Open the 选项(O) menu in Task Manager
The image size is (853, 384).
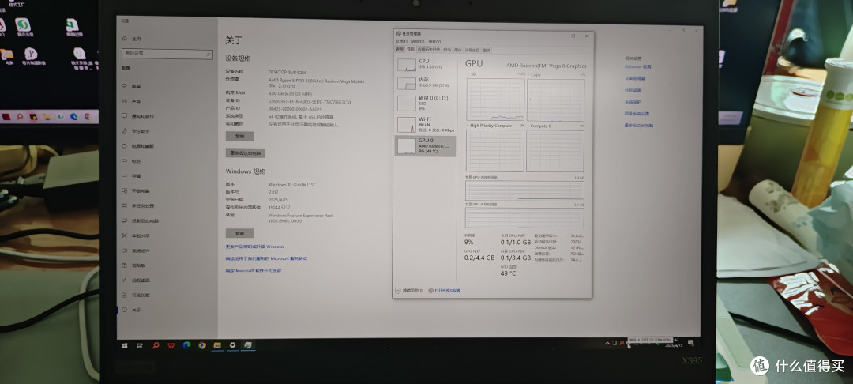point(418,41)
